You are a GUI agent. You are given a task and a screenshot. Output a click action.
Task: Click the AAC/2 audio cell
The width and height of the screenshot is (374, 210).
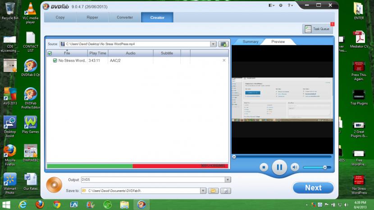[x=115, y=60]
